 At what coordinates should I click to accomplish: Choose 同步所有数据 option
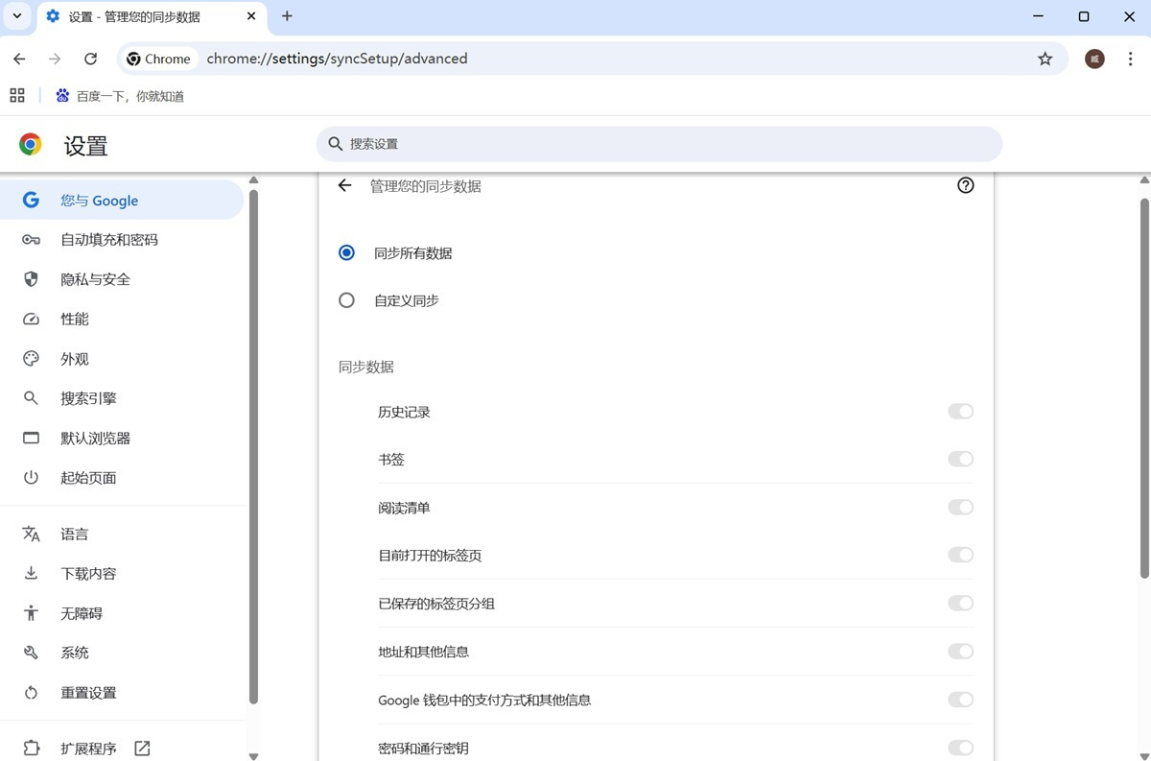pyautogui.click(x=346, y=252)
